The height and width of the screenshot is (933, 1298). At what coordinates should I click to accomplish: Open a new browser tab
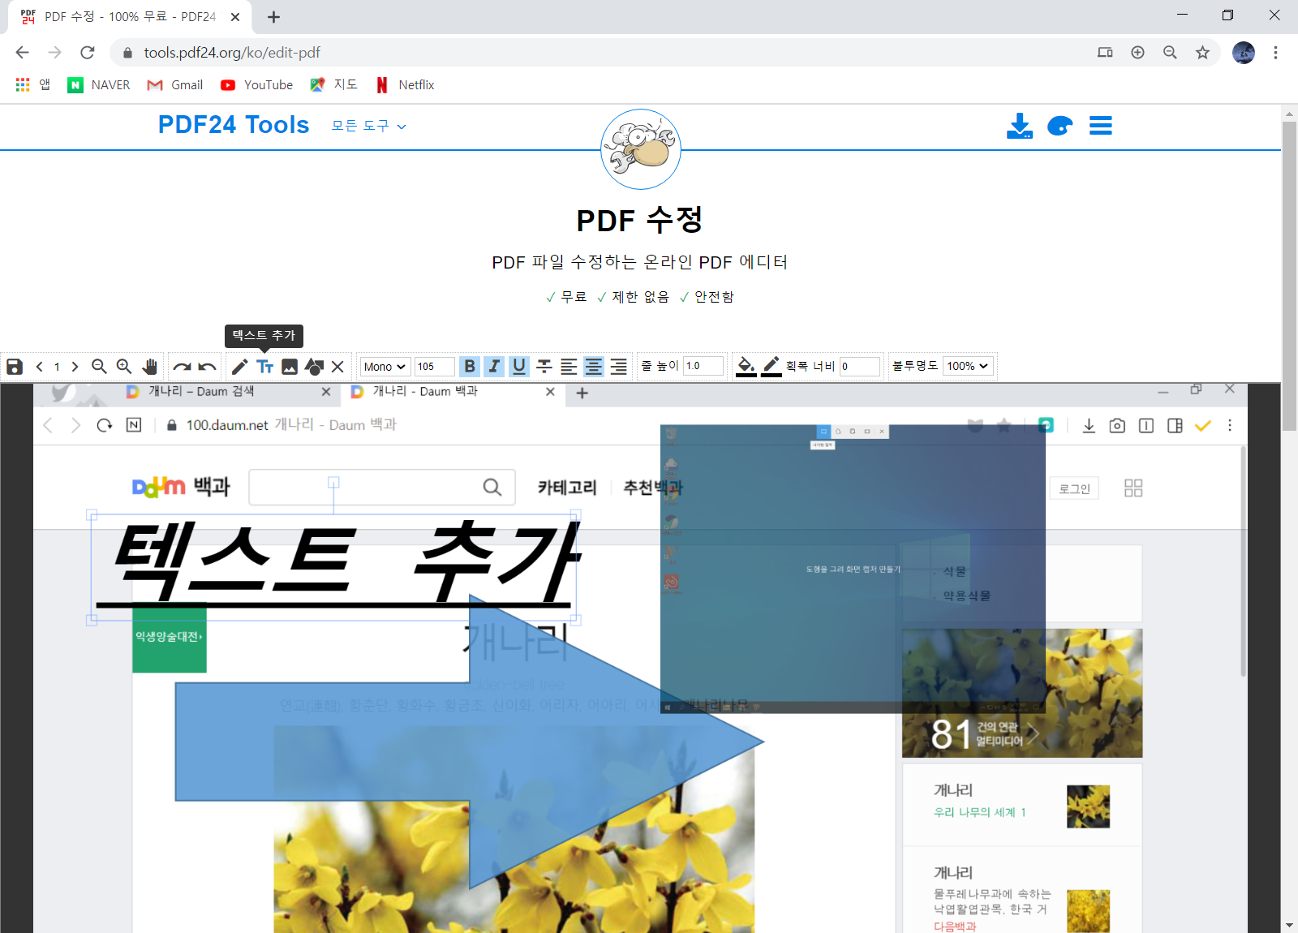(x=274, y=17)
